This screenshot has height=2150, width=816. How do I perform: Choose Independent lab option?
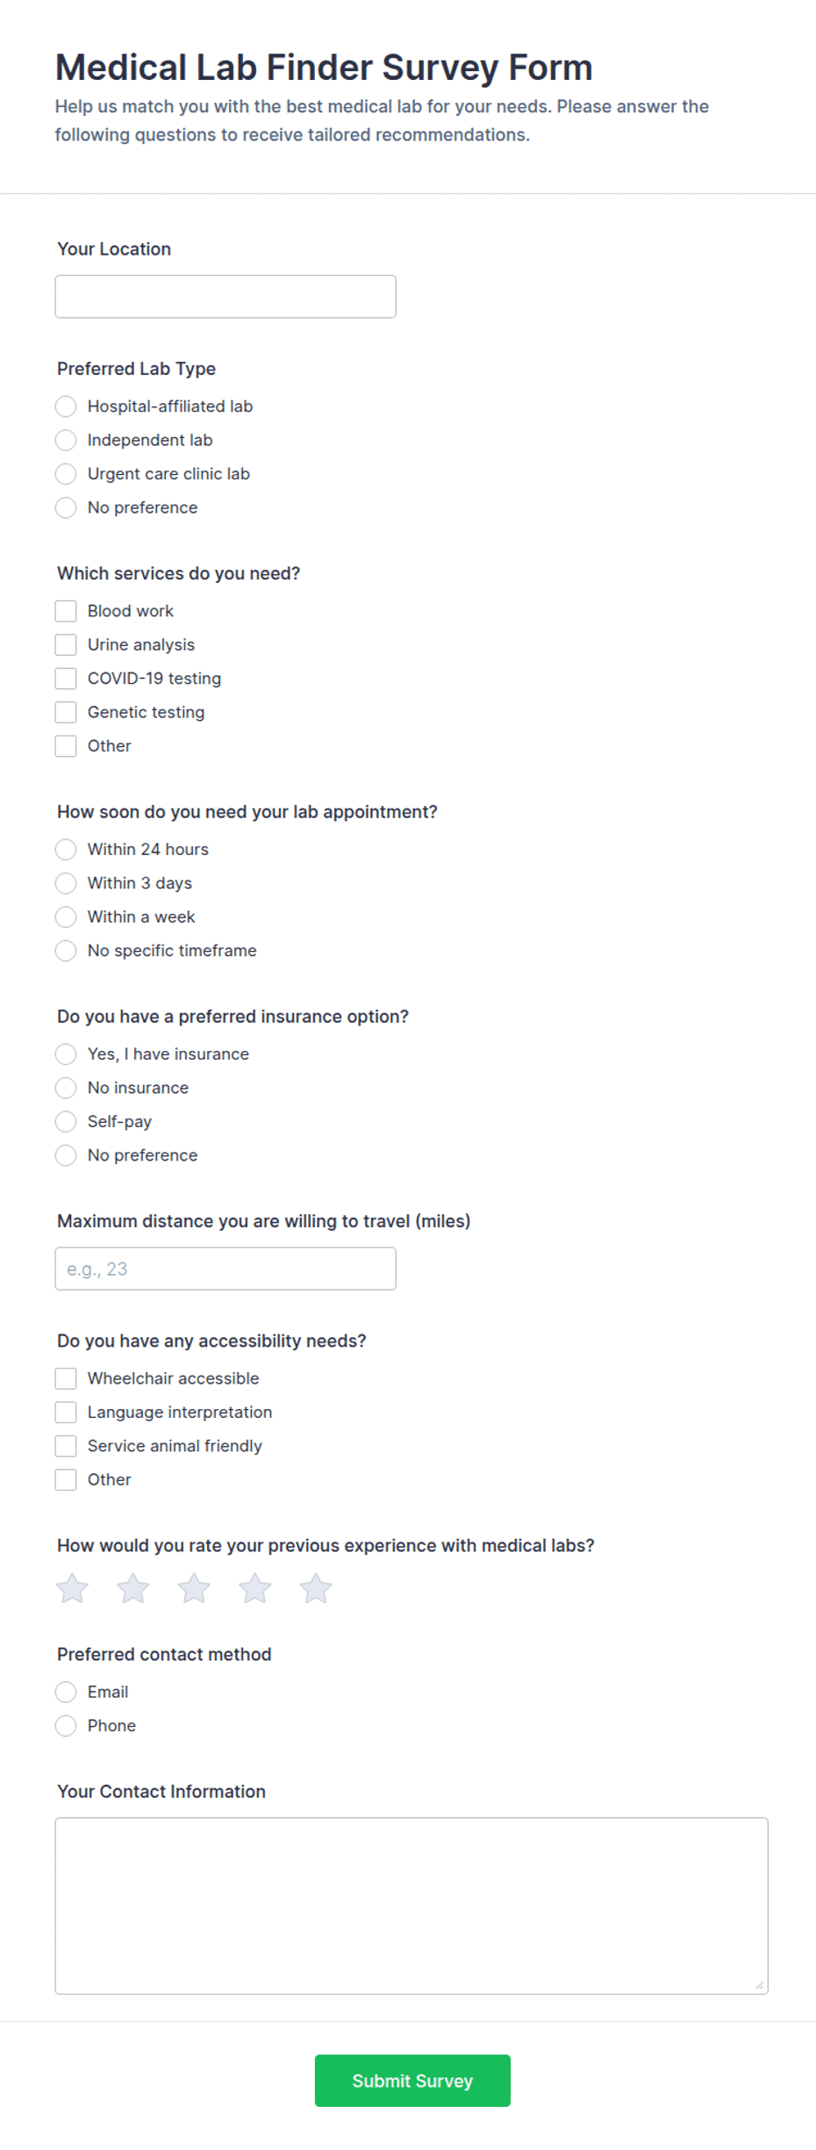(x=66, y=440)
